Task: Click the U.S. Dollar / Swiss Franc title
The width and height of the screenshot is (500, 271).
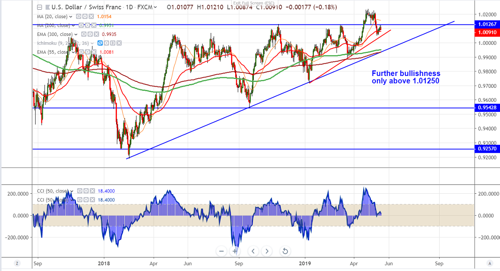Action: tap(87, 7)
